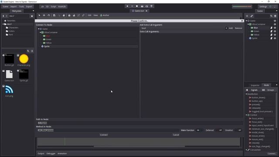Collapse Game node in Connect dialog tree

click(x=39, y=29)
